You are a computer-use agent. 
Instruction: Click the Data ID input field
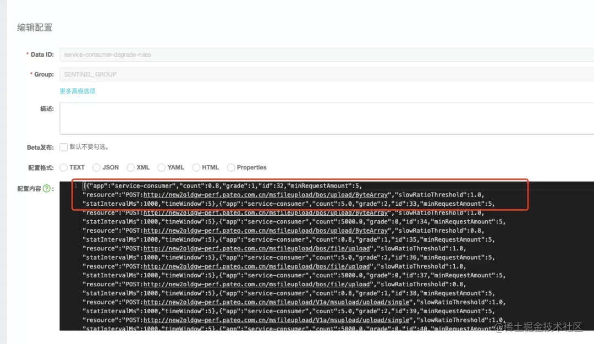pyautogui.click(x=327, y=54)
